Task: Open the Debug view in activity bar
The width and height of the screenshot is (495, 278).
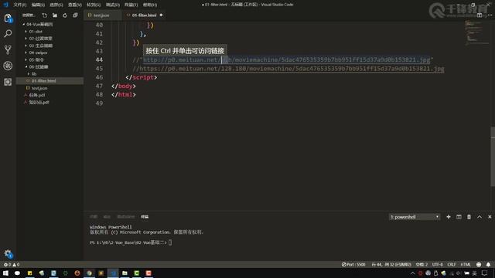Action: (8, 66)
